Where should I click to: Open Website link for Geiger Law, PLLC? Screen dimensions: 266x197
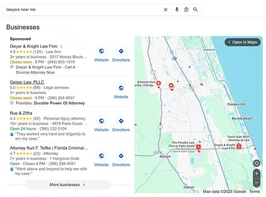click(121, 97)
